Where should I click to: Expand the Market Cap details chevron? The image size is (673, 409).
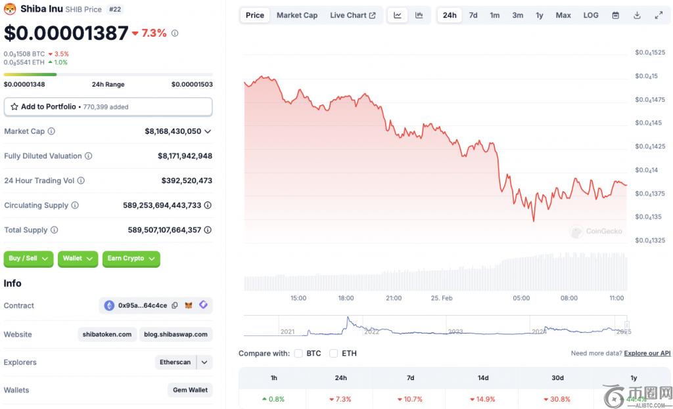[208, 131]
